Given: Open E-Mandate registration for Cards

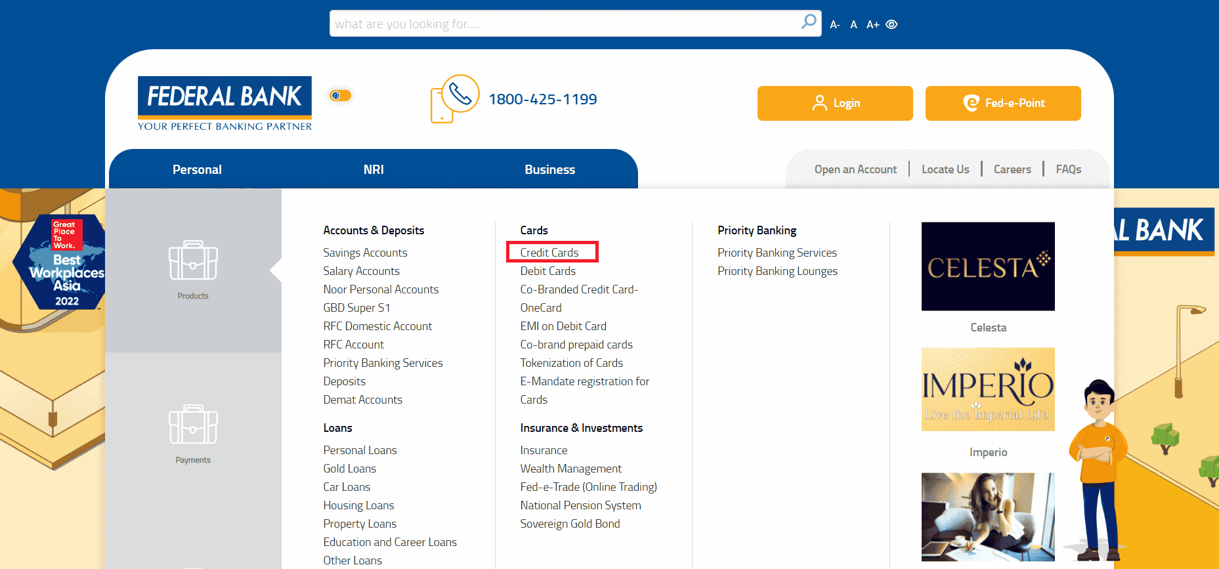Looking at the screenshot, I should (584, 390).
